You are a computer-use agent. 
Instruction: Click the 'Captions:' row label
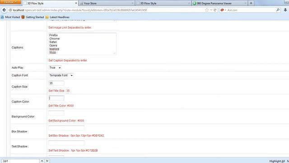pos(18,48)
